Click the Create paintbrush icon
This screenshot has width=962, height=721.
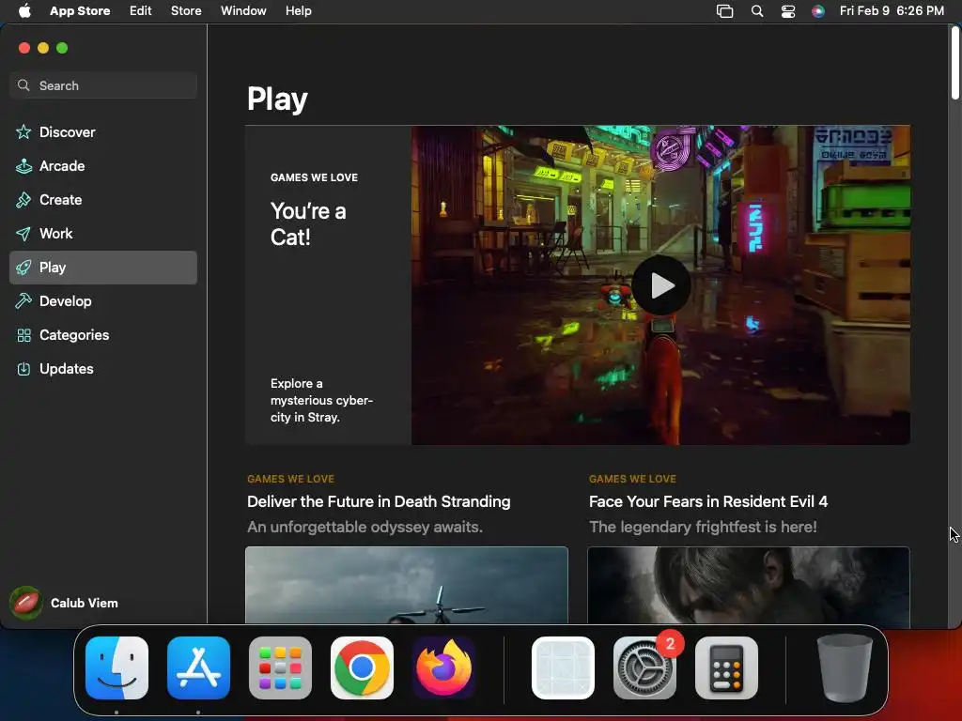click(23, 200)
